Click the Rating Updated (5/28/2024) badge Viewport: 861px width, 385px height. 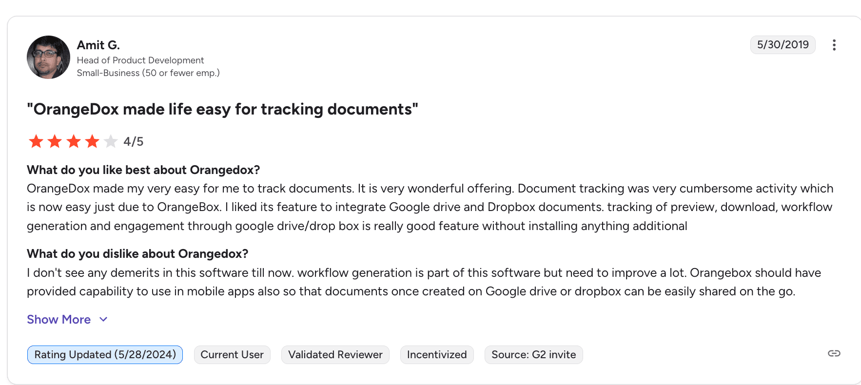[x=105, y=355]
